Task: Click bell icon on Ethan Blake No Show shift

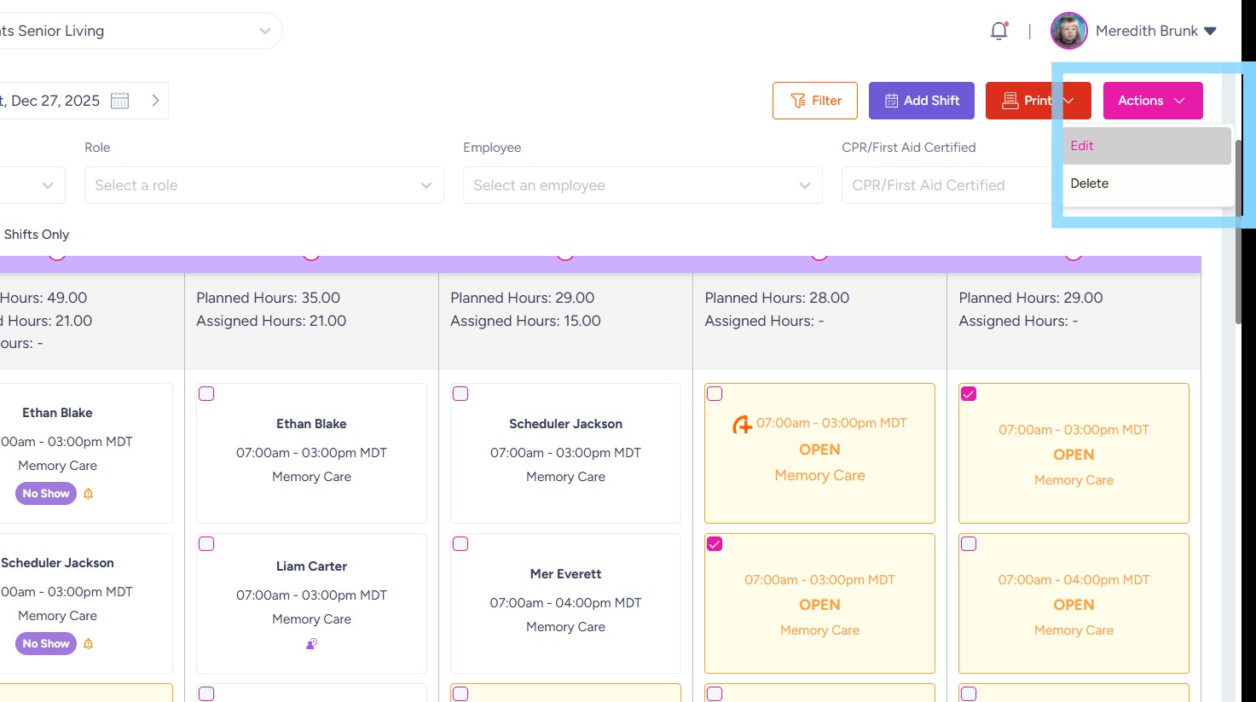Action: 89,494
